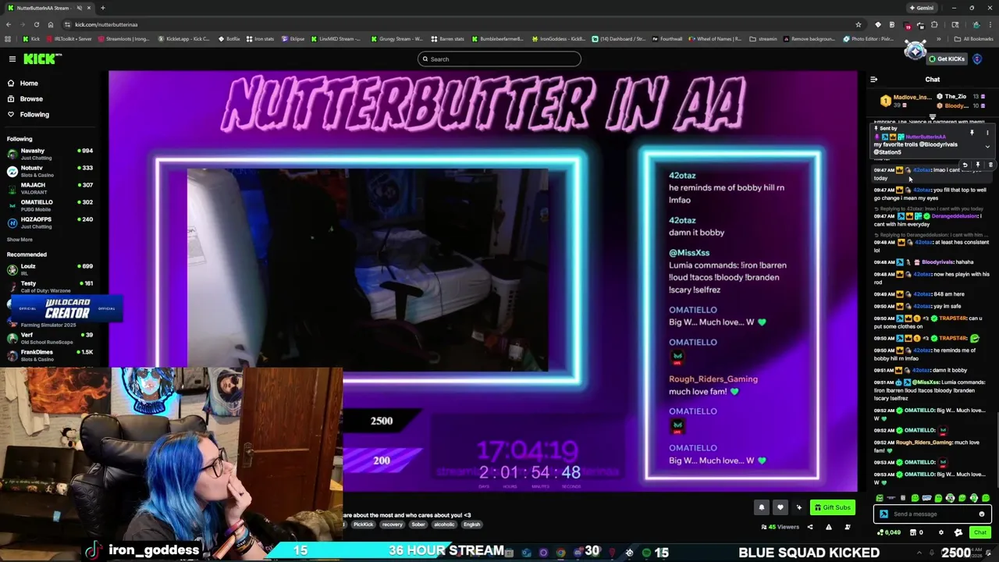Collapse the gifter leaderboard handle
The height and width of the screenshot is (562, 999).
933,116
